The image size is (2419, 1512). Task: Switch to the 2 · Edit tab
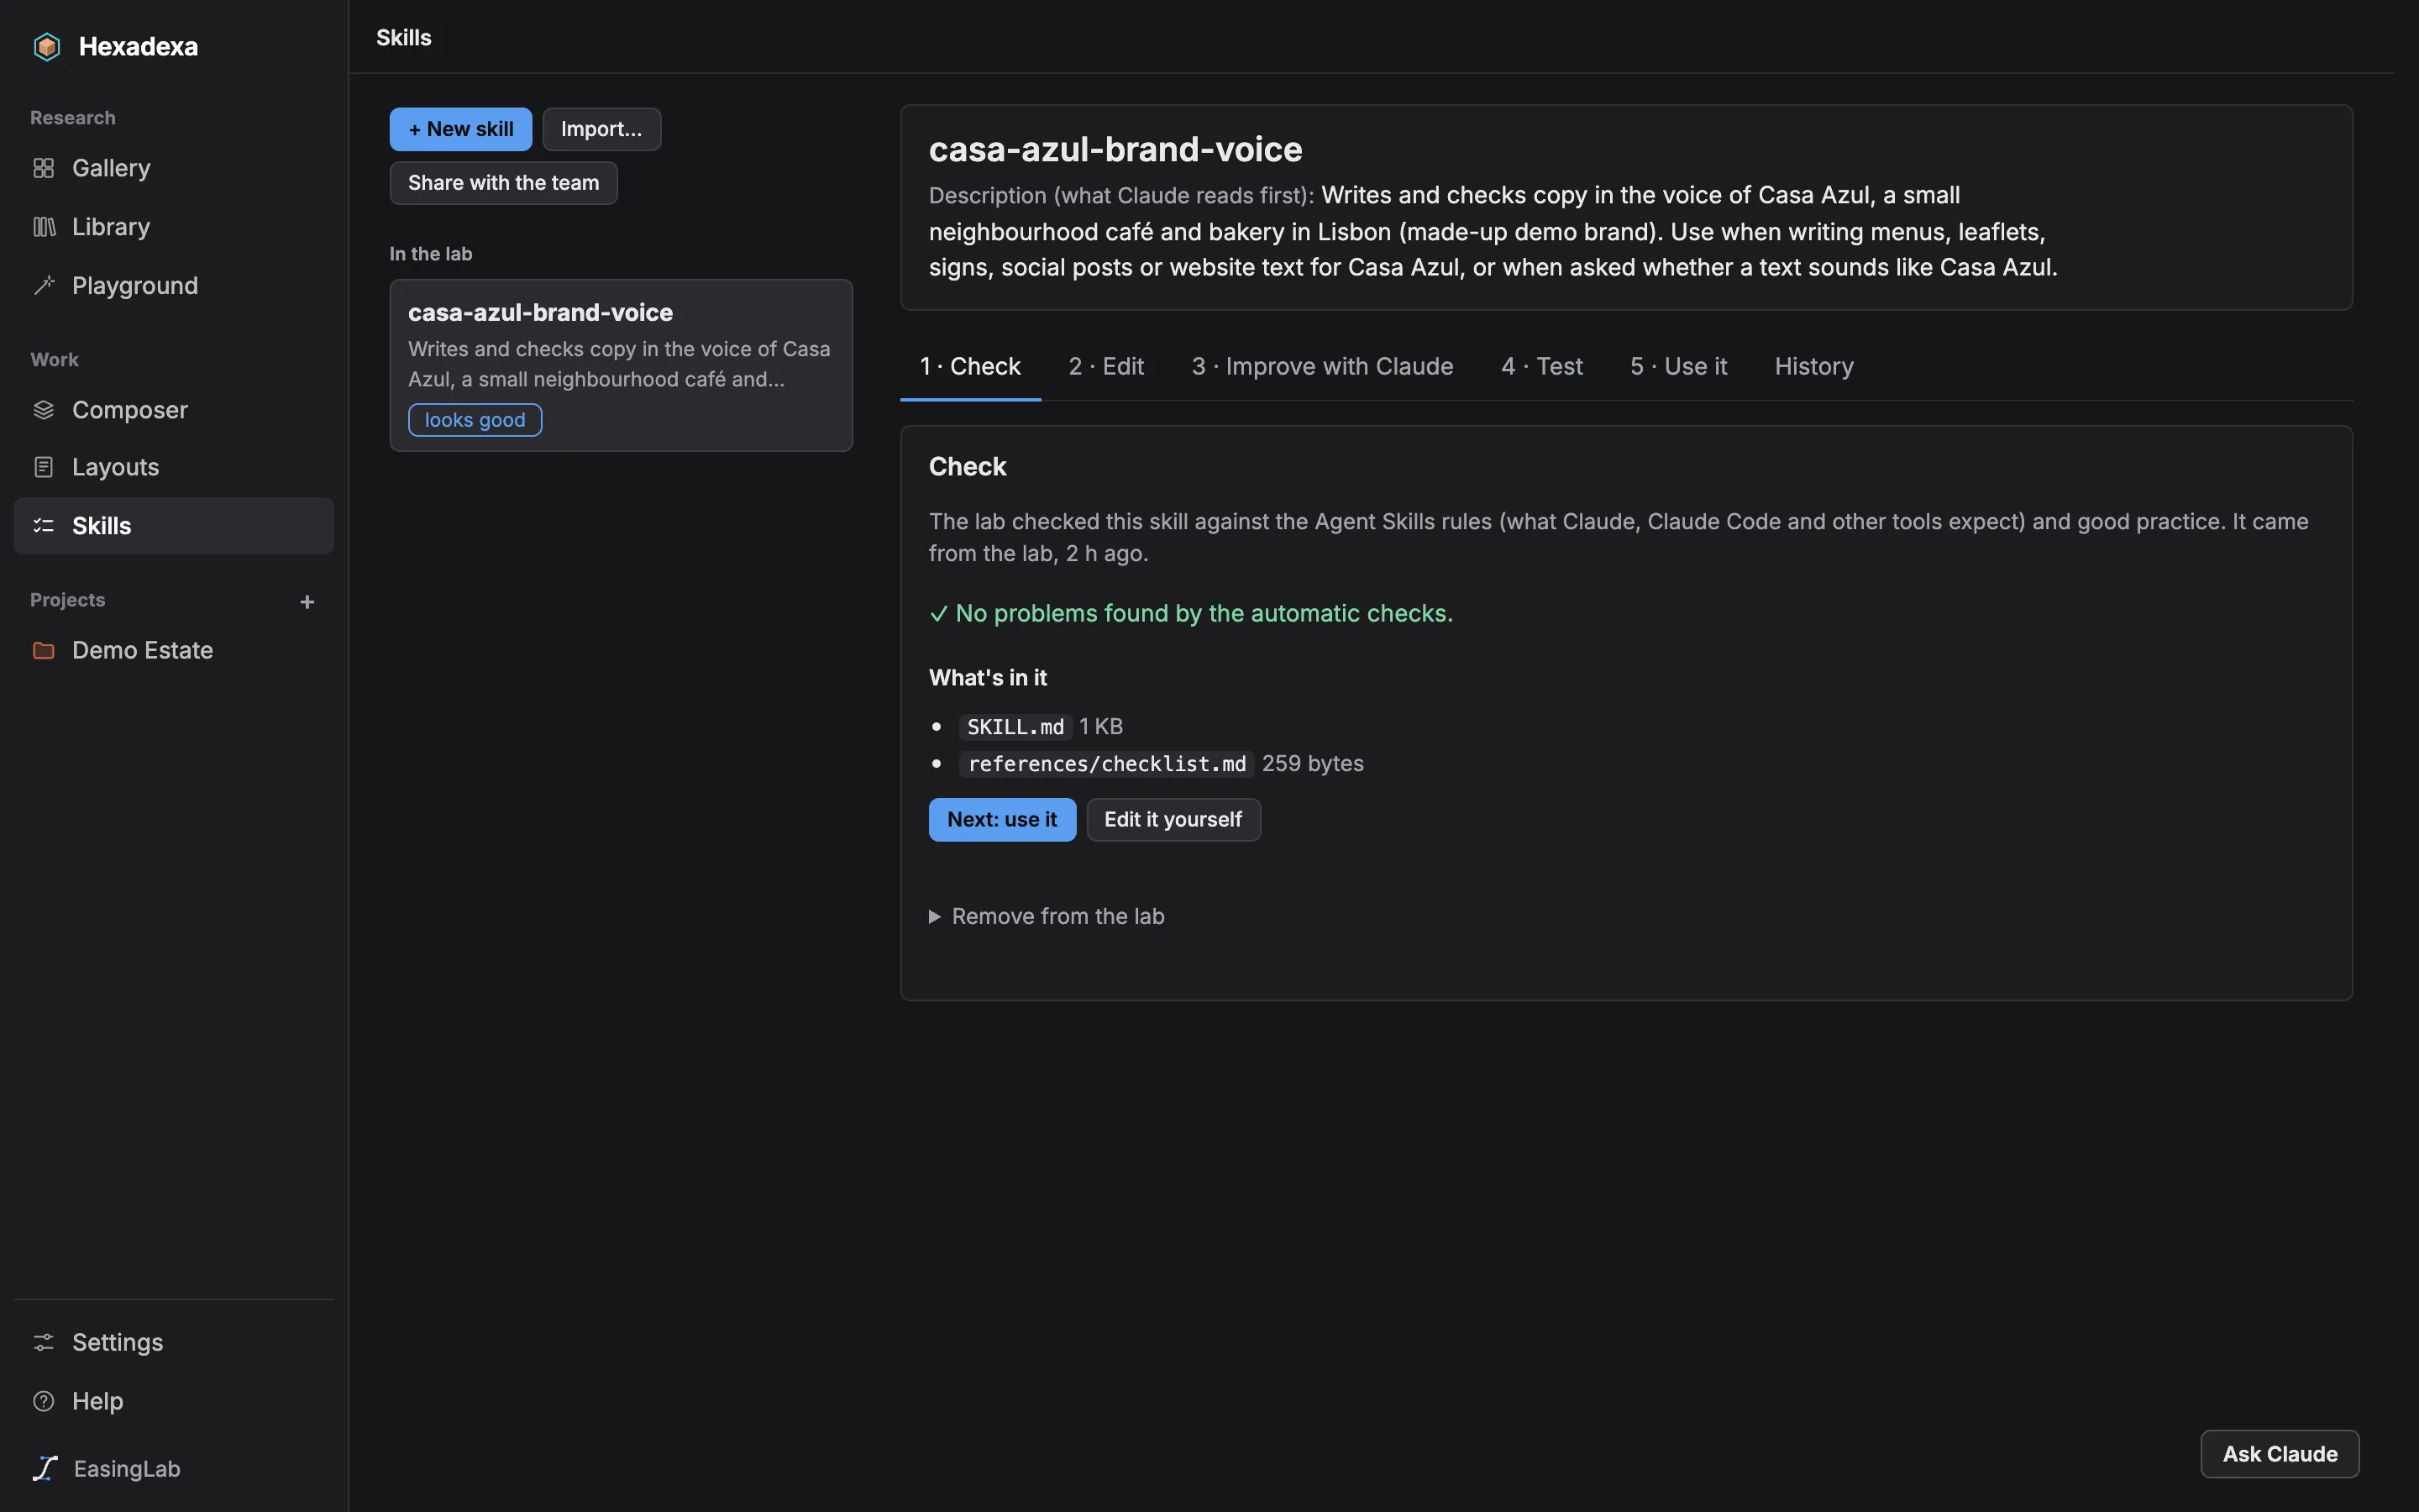1105,366
